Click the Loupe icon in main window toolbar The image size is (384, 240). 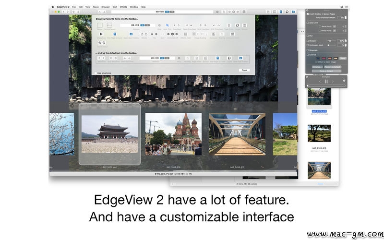(x=287, y=12)
